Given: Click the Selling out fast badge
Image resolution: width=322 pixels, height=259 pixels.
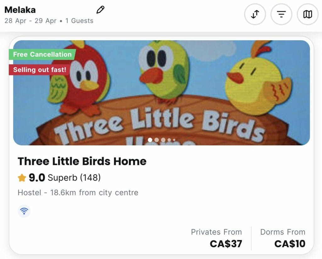Looking at the screenshot, I should pos(40,70).
